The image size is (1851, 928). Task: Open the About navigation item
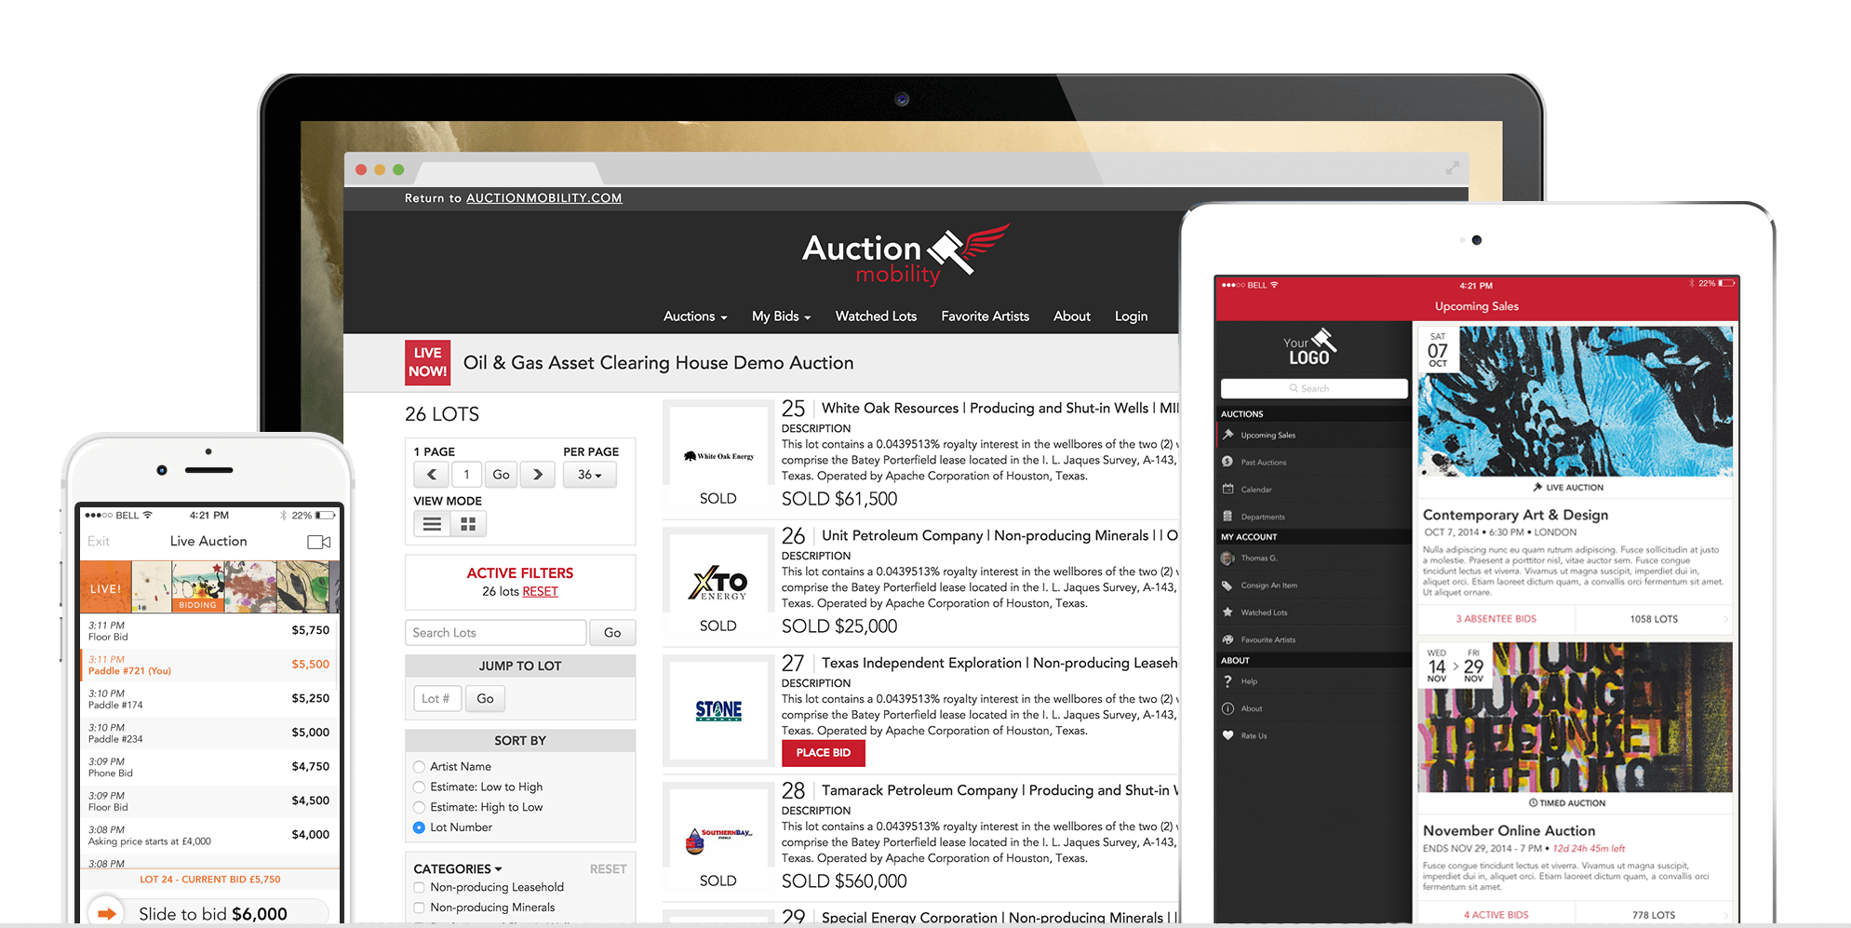coord(1071,316)
